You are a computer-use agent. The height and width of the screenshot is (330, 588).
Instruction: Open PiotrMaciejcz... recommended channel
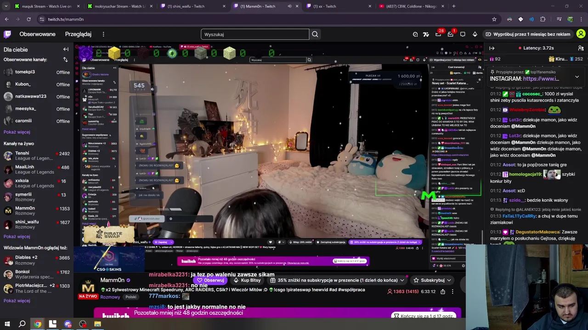tap(37, 288)
